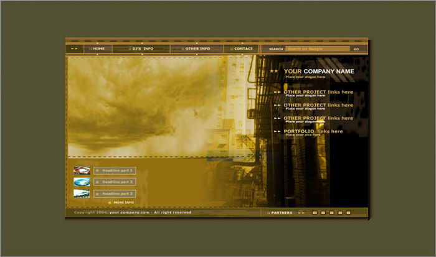This screenshot has width=436, height=257.
Task: Go to the DJ'S INFO page
Action: [142, 49]
